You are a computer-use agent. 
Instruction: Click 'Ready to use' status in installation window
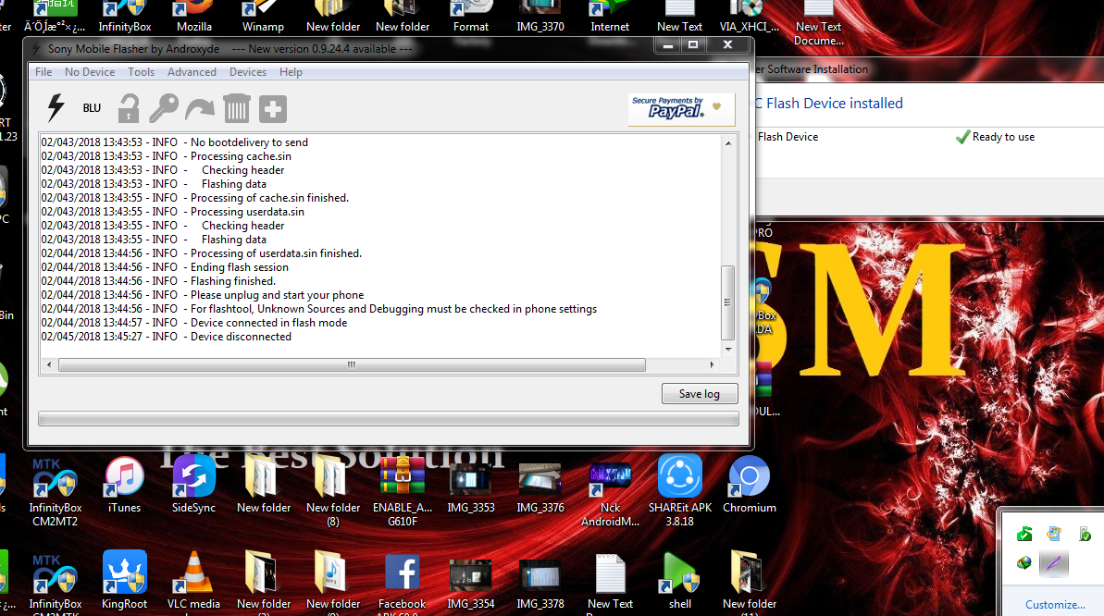[1002, 137]
